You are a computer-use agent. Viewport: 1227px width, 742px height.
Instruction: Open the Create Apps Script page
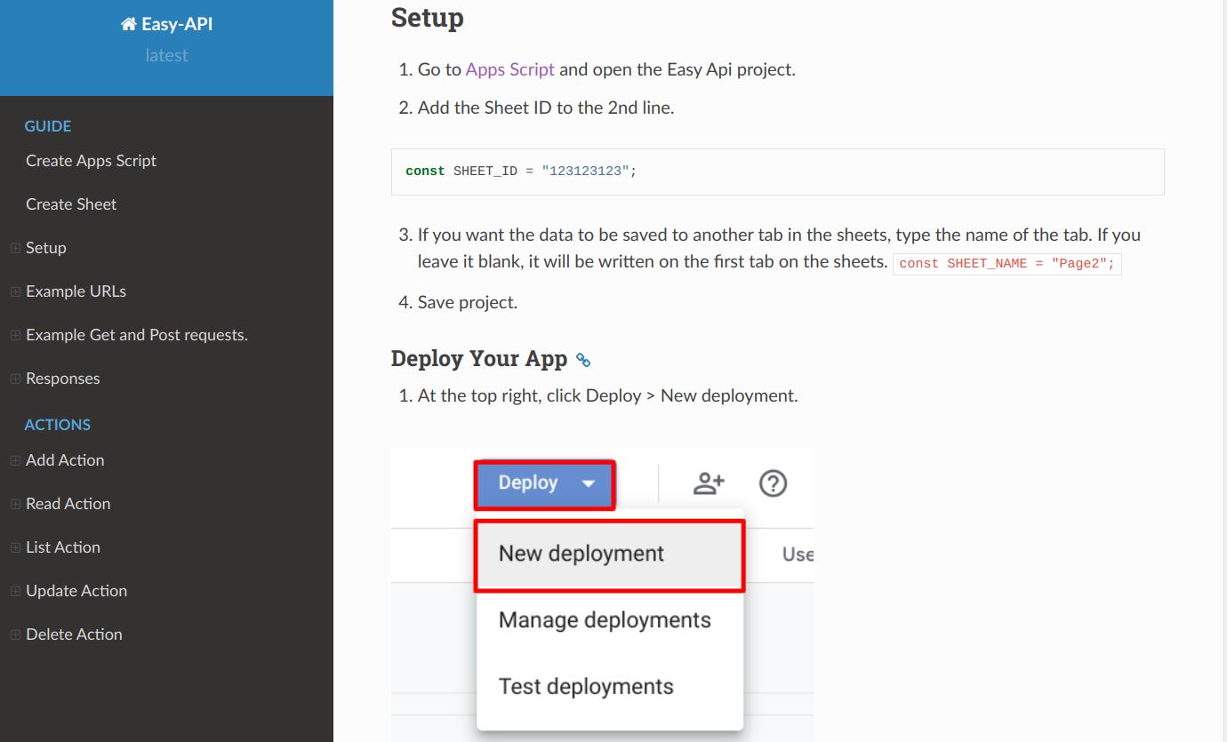click(x=91, y=161)
